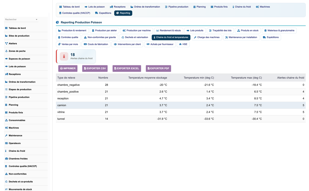Open Traçabilité des lots report tab
The width and height of the screenshot is (309, 191).
(220, 30)
